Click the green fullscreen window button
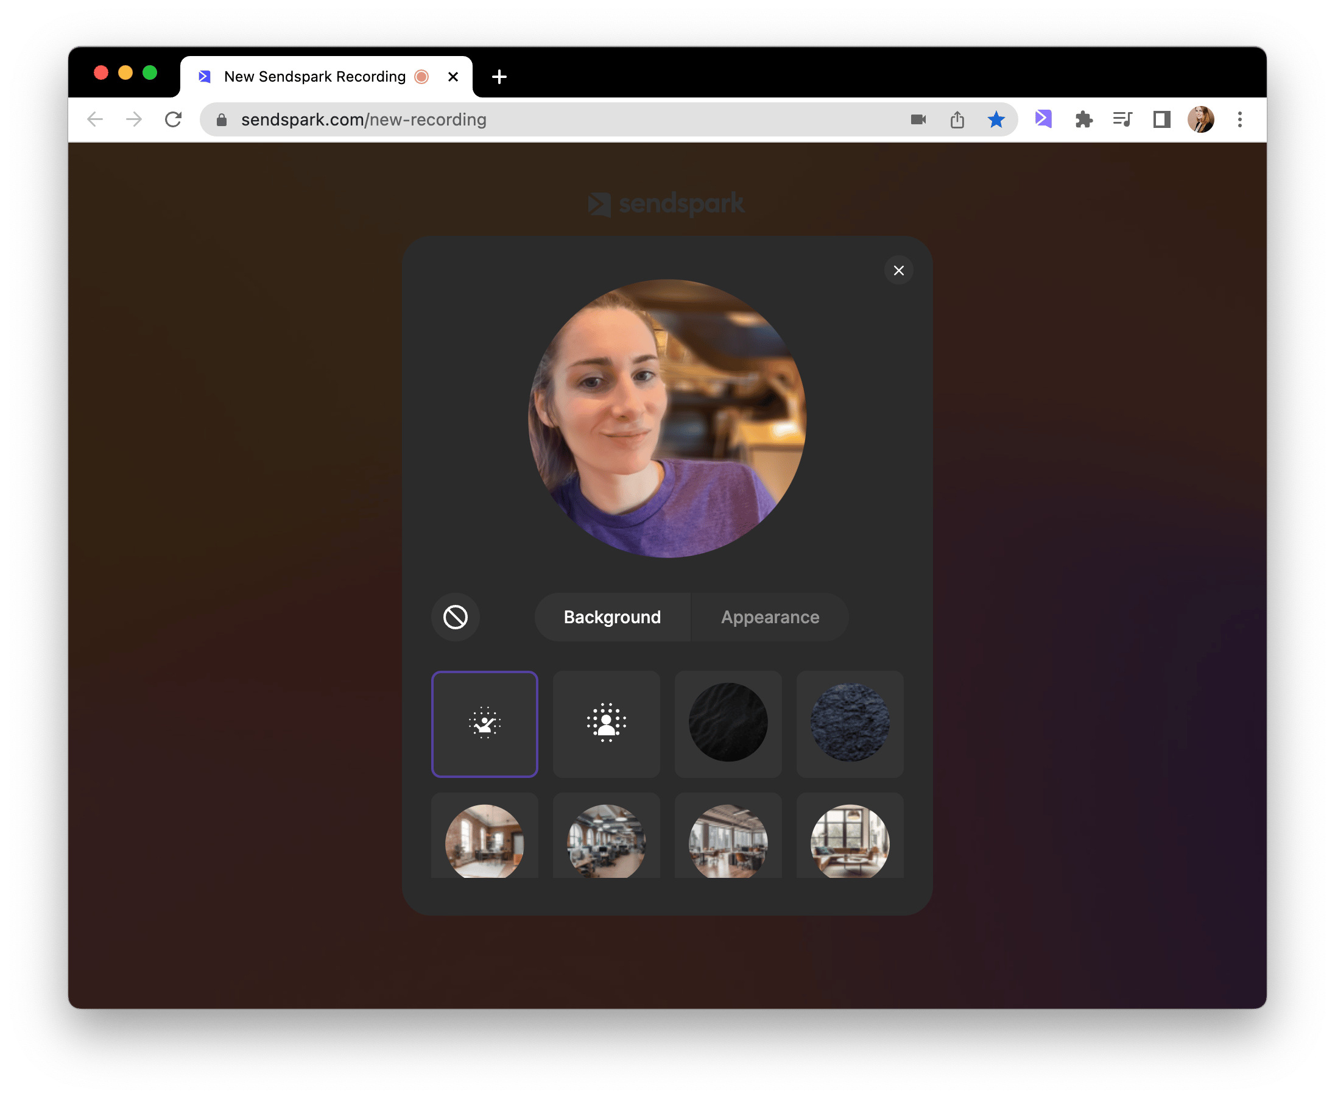1335x1099 pixels. (150, 72)
